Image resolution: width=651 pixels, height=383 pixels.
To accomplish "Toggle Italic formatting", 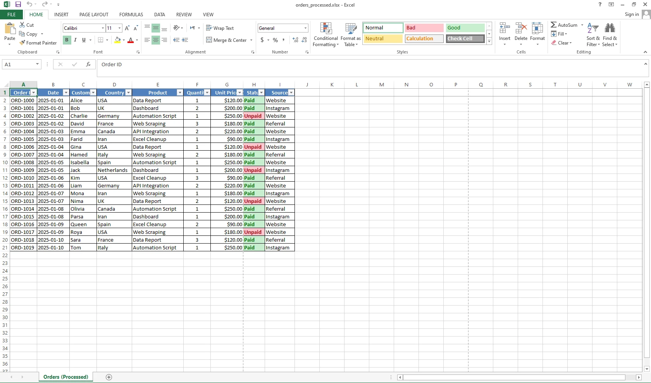I will click(75, 40).
